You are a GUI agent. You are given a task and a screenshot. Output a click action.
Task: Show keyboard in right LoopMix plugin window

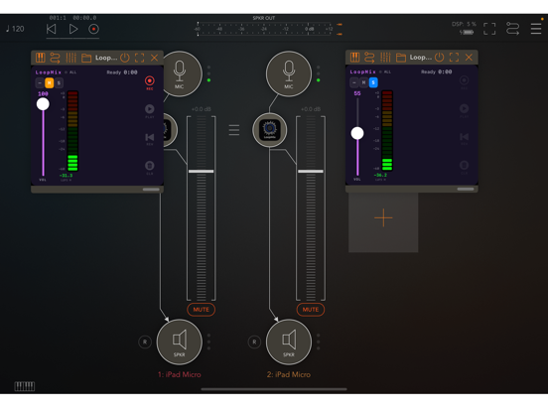(x=355, y=57)
